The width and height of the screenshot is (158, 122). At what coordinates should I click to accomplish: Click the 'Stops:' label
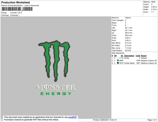point(114,23)
